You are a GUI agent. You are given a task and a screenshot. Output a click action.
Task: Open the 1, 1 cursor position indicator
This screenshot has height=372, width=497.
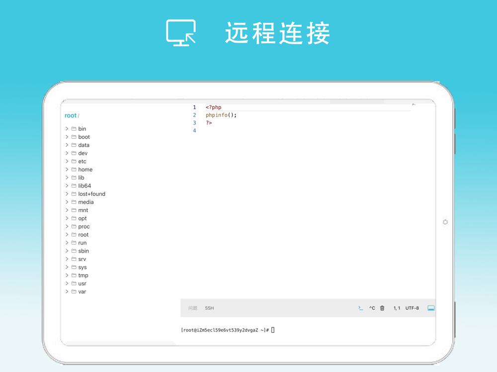(397, 308)
